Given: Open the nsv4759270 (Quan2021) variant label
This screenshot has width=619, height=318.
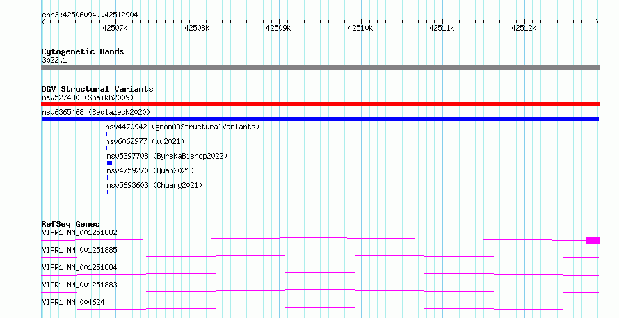Looking at the screenshot, I should coord(150,170).
